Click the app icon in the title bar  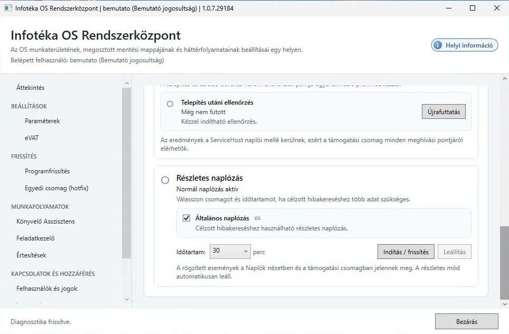8,8
